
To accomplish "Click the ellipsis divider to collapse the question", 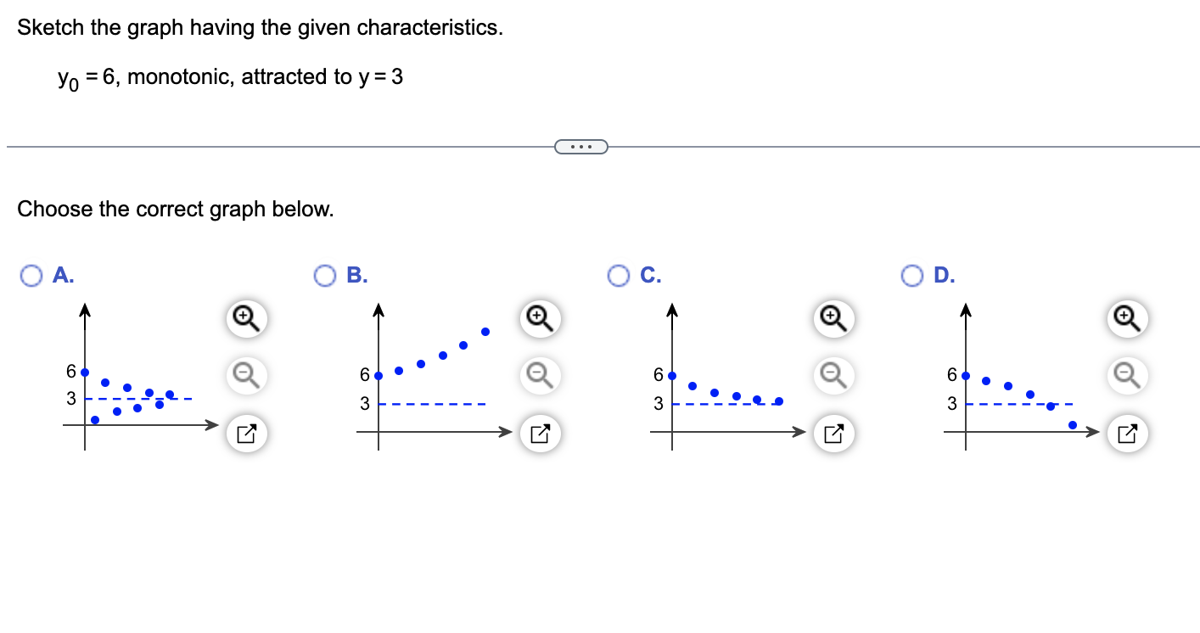I will point(581,146).
